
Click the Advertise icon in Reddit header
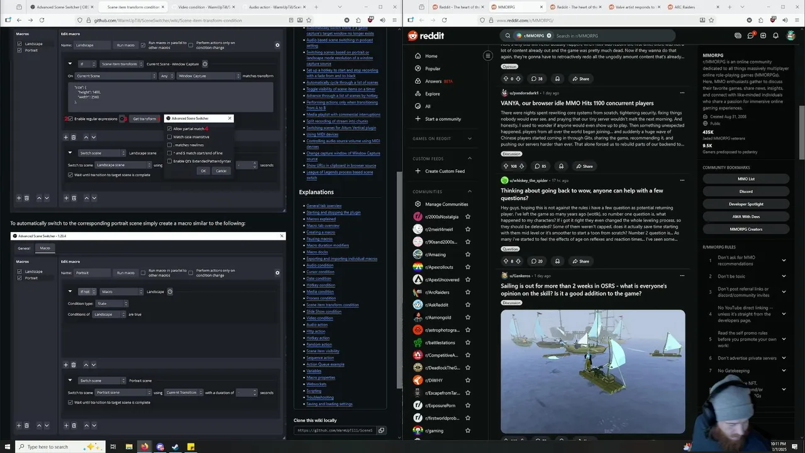(738, 36)
